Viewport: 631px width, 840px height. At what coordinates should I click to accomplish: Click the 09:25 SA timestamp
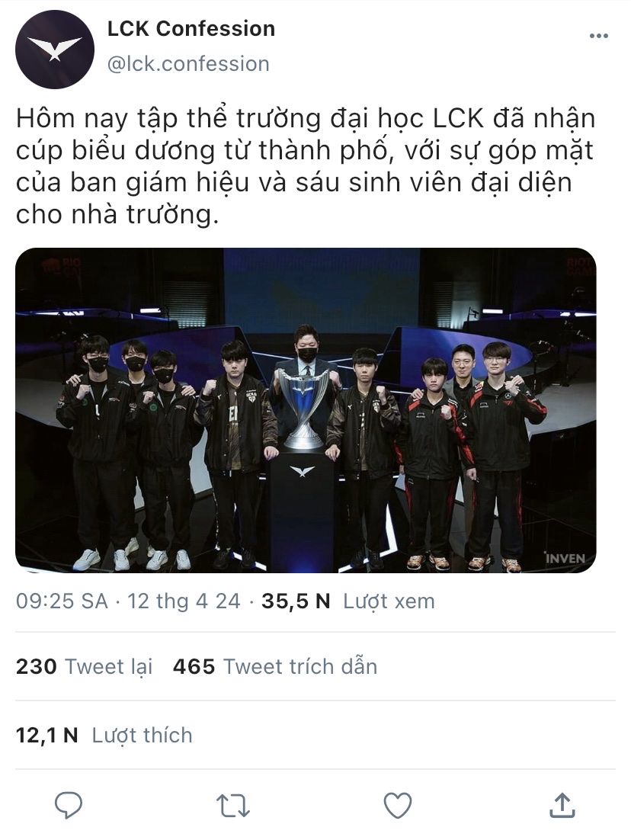[62, 601]
